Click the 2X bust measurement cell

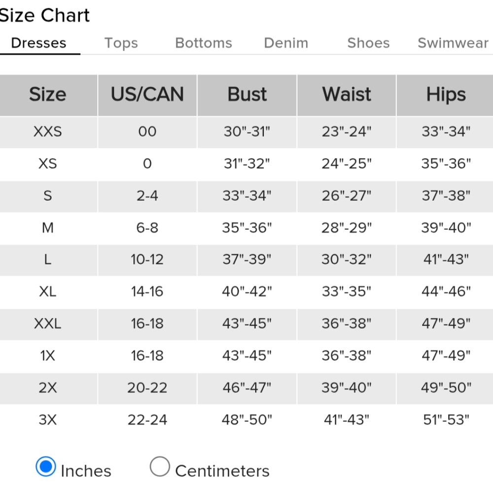click(x=247, y=387)
